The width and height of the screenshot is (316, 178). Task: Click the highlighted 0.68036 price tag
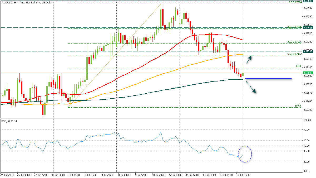308,1
